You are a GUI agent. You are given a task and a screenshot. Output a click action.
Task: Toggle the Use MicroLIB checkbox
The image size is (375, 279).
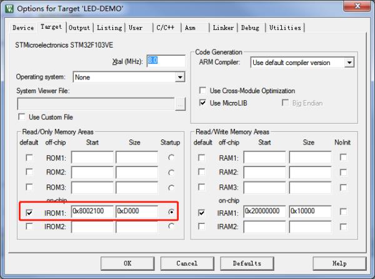pyautogui.click(x=202, y=103)
